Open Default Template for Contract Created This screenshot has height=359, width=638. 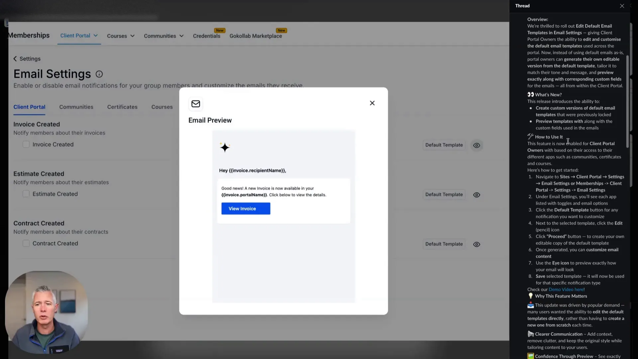[x=444, y=244]
